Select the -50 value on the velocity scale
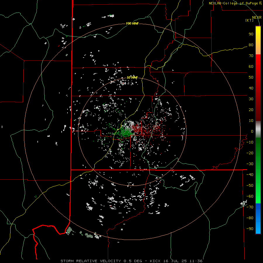Image resolution: width=263 pixels, height=263 pixels. (250, 186)
